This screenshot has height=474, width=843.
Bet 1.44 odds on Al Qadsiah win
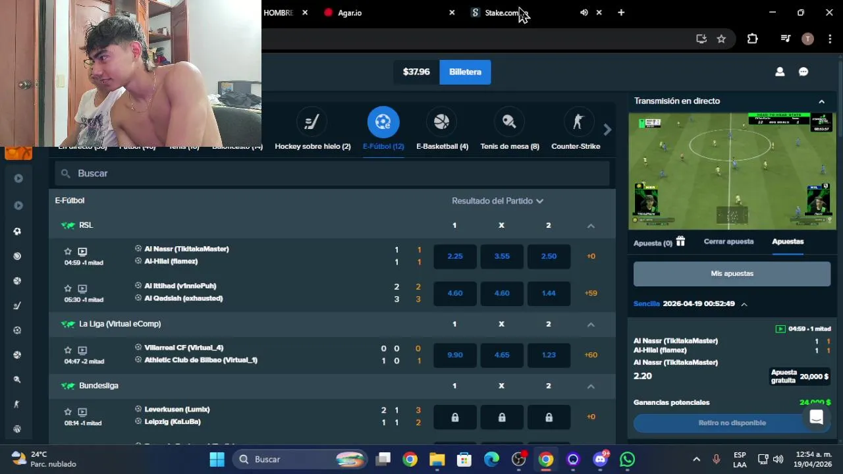[x=549, y=293]
